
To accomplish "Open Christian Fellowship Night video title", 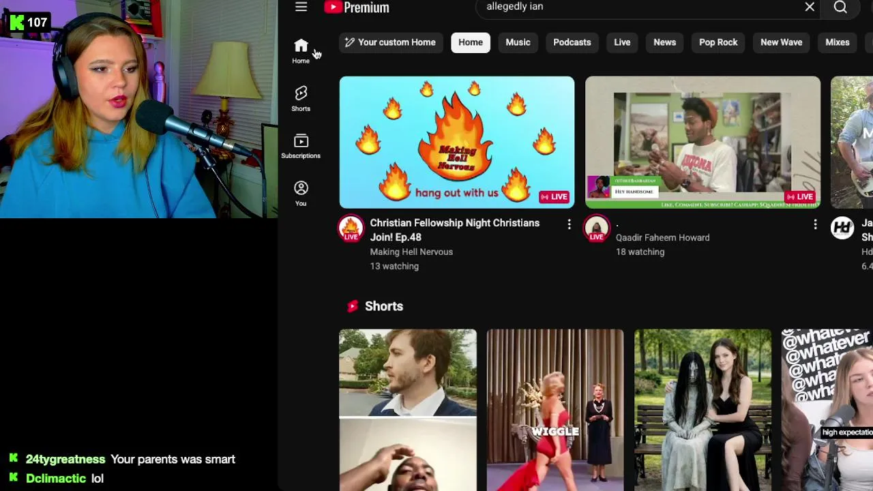I will click(454, 230).
